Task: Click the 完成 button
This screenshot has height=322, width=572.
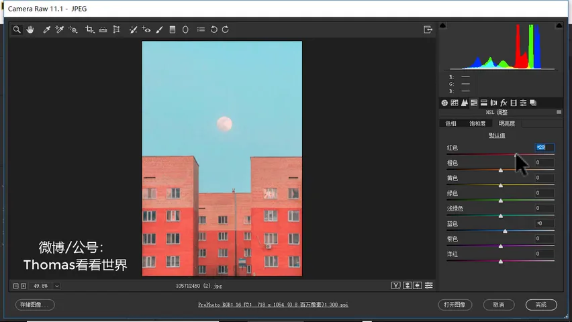Action: (x=541, y=305)
